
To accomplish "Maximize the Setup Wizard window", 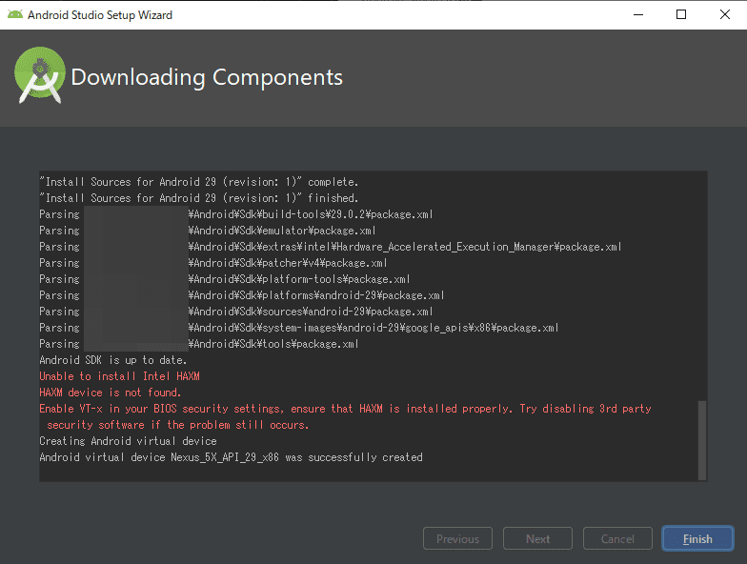I will tap(681, 15).
